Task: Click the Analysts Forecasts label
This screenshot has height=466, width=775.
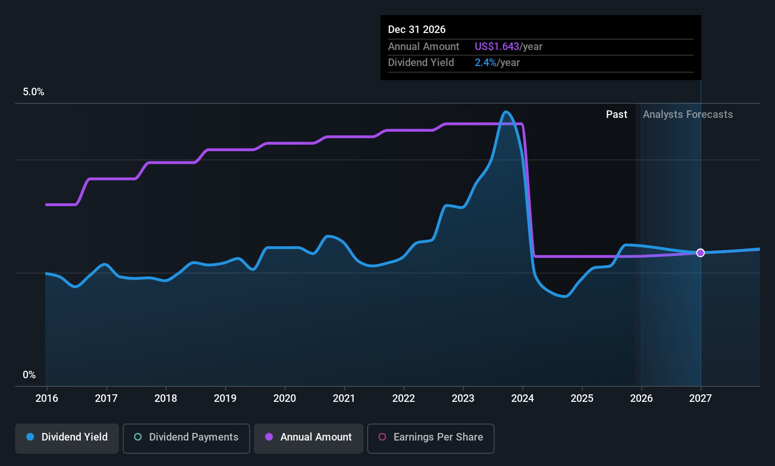Action: (x=688, y=115)
